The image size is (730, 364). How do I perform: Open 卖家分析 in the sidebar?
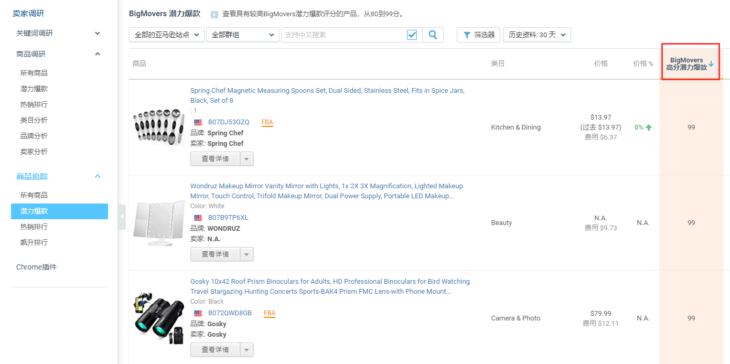click(x=34, y=152)
